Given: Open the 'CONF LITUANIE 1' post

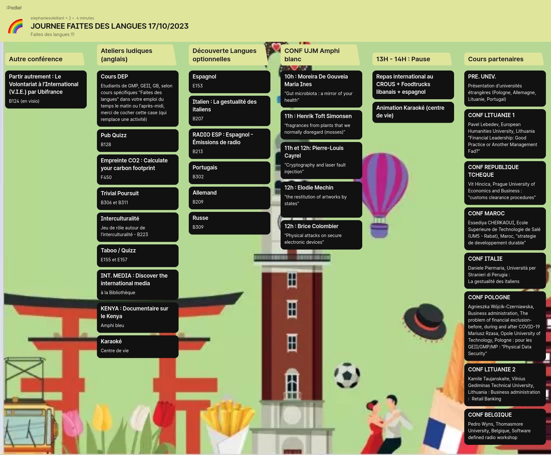Looking at the screenshot, I should (x=505, y=134).
